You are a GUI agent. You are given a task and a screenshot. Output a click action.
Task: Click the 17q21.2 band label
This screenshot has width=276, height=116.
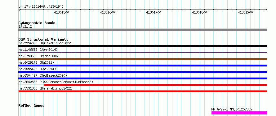point(25,27)
